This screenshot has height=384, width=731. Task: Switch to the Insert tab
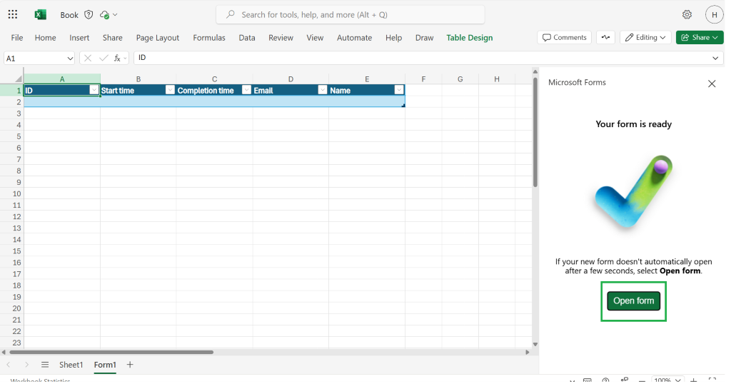pos(79,38)
